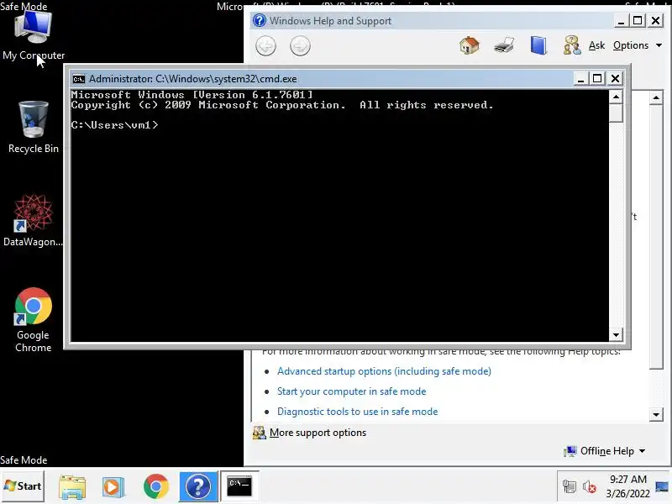Open the network tray icon

(570, 486)
